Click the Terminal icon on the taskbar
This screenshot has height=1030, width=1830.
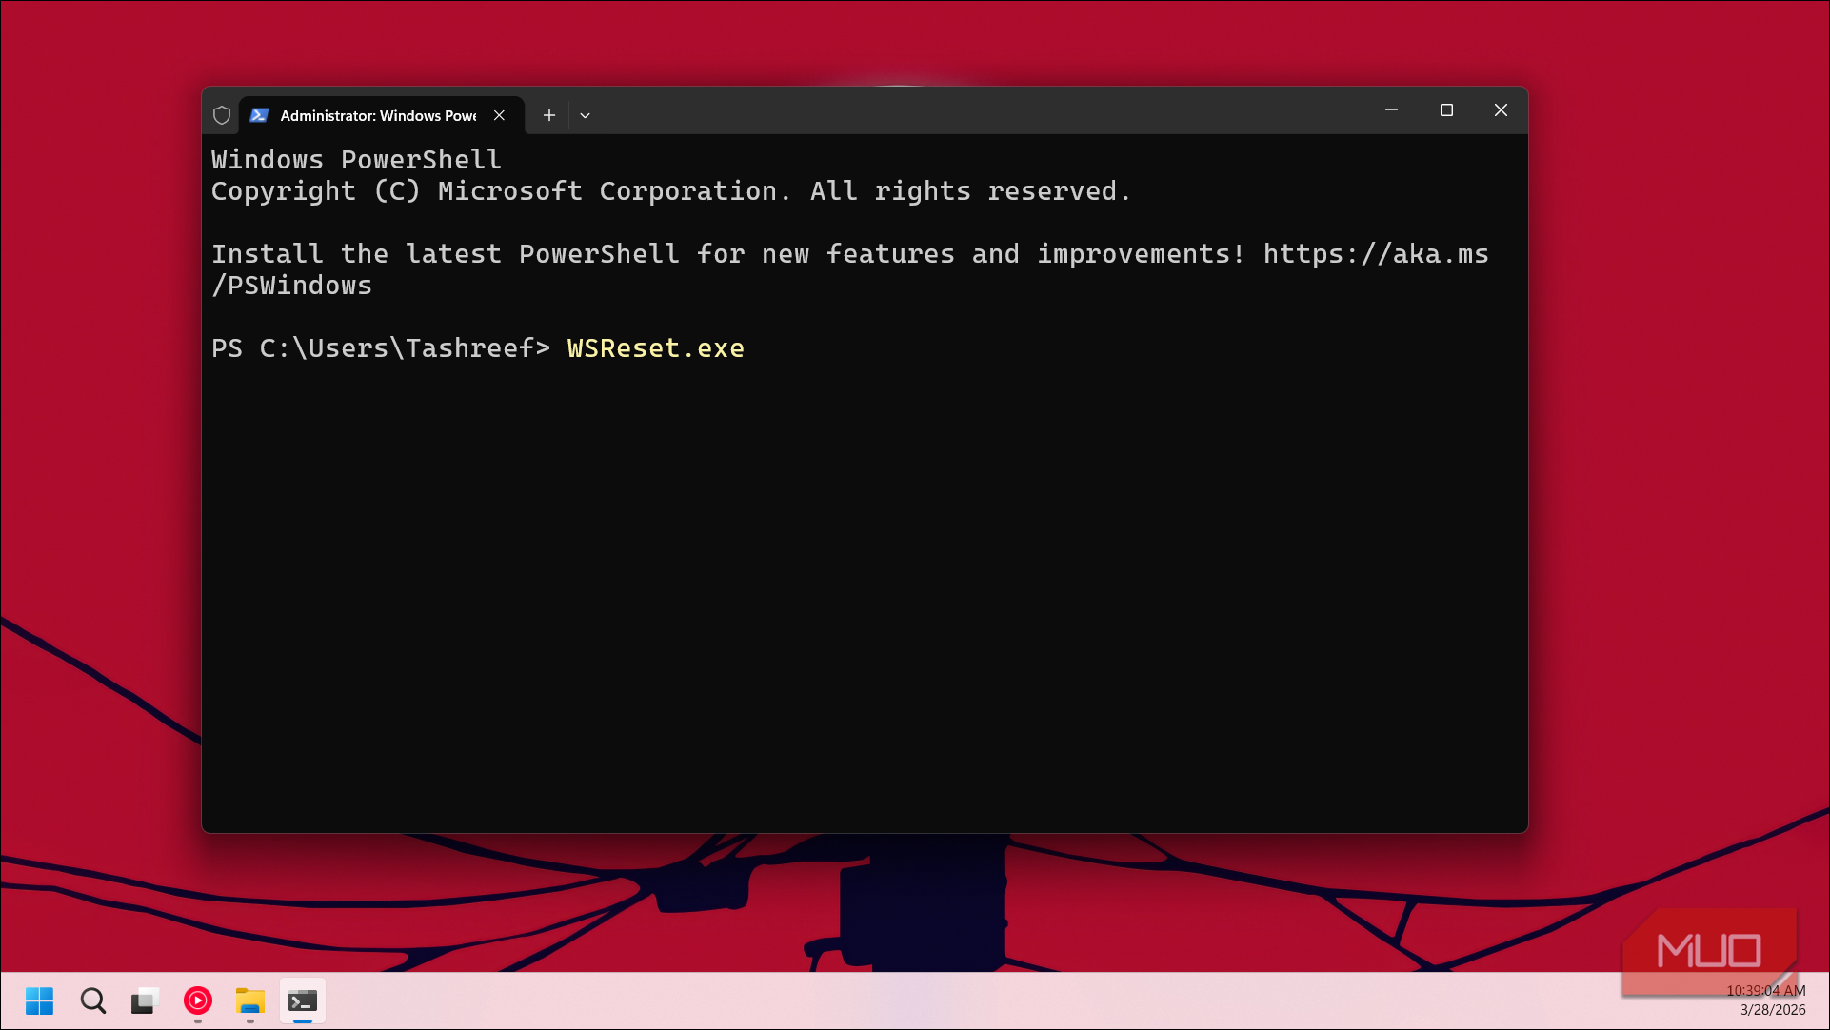pos(303,1000)
